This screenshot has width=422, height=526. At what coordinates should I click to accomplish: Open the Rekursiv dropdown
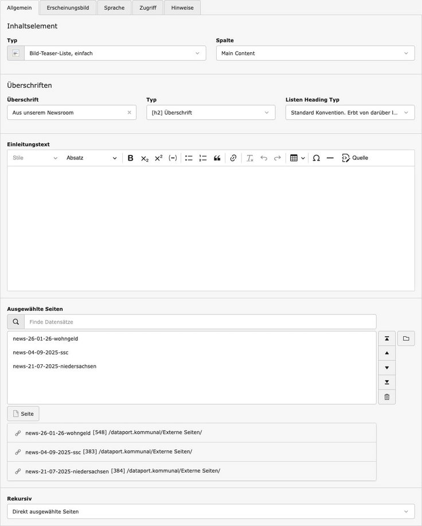point(210,511)
